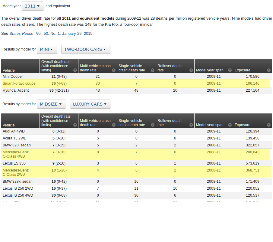Click help icon for Exposure, midsize table
Screen dimensions: 273x242
click(269, 125)
